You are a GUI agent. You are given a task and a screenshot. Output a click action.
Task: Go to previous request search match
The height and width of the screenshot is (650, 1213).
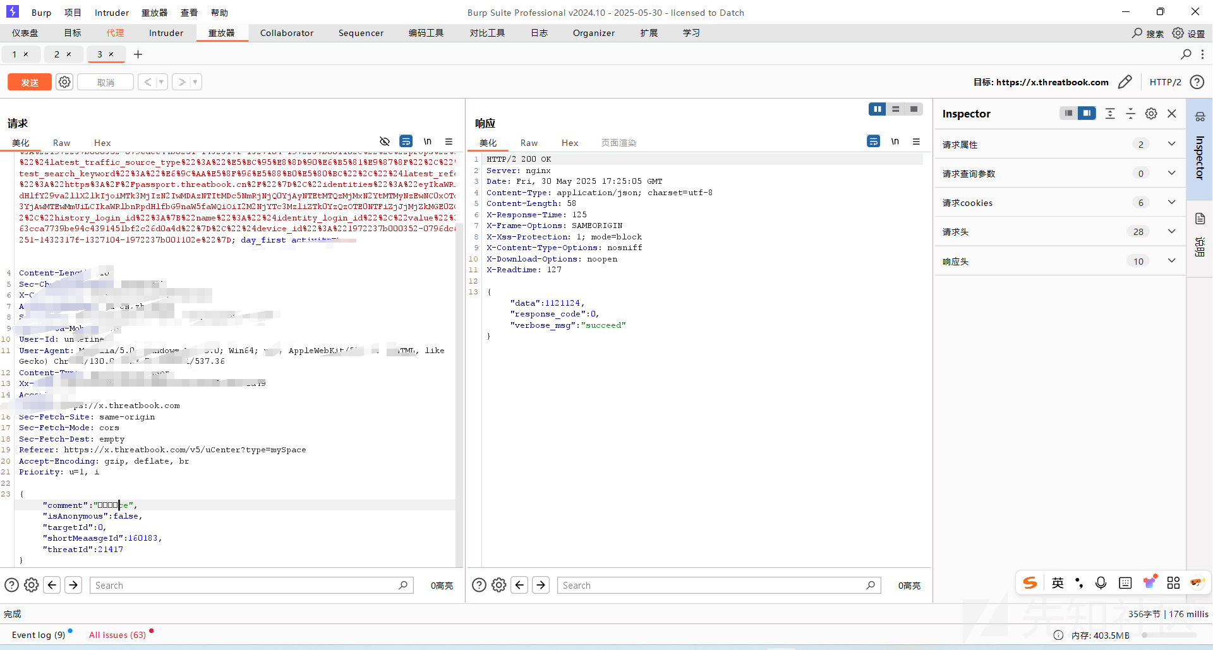point(52,585)
